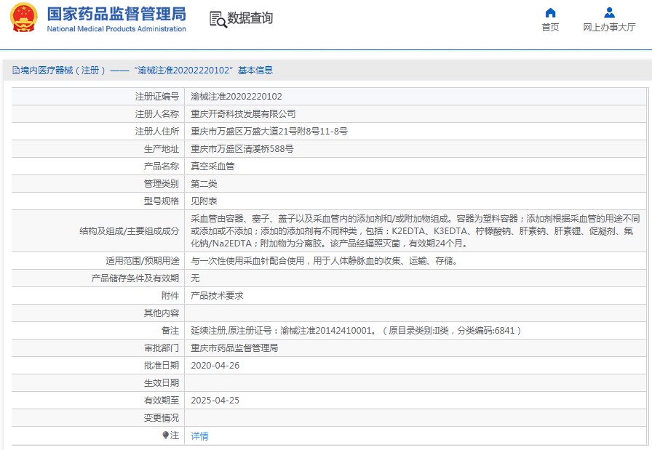The width and height of the screenshot is (652, 450).
Task: Click 变更情况 label
Action: click(x=162, y=418)
